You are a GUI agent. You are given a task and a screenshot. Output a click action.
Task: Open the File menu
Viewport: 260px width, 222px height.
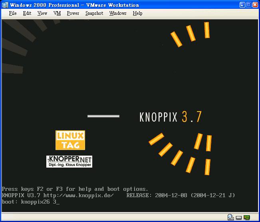tap(13, 13)
